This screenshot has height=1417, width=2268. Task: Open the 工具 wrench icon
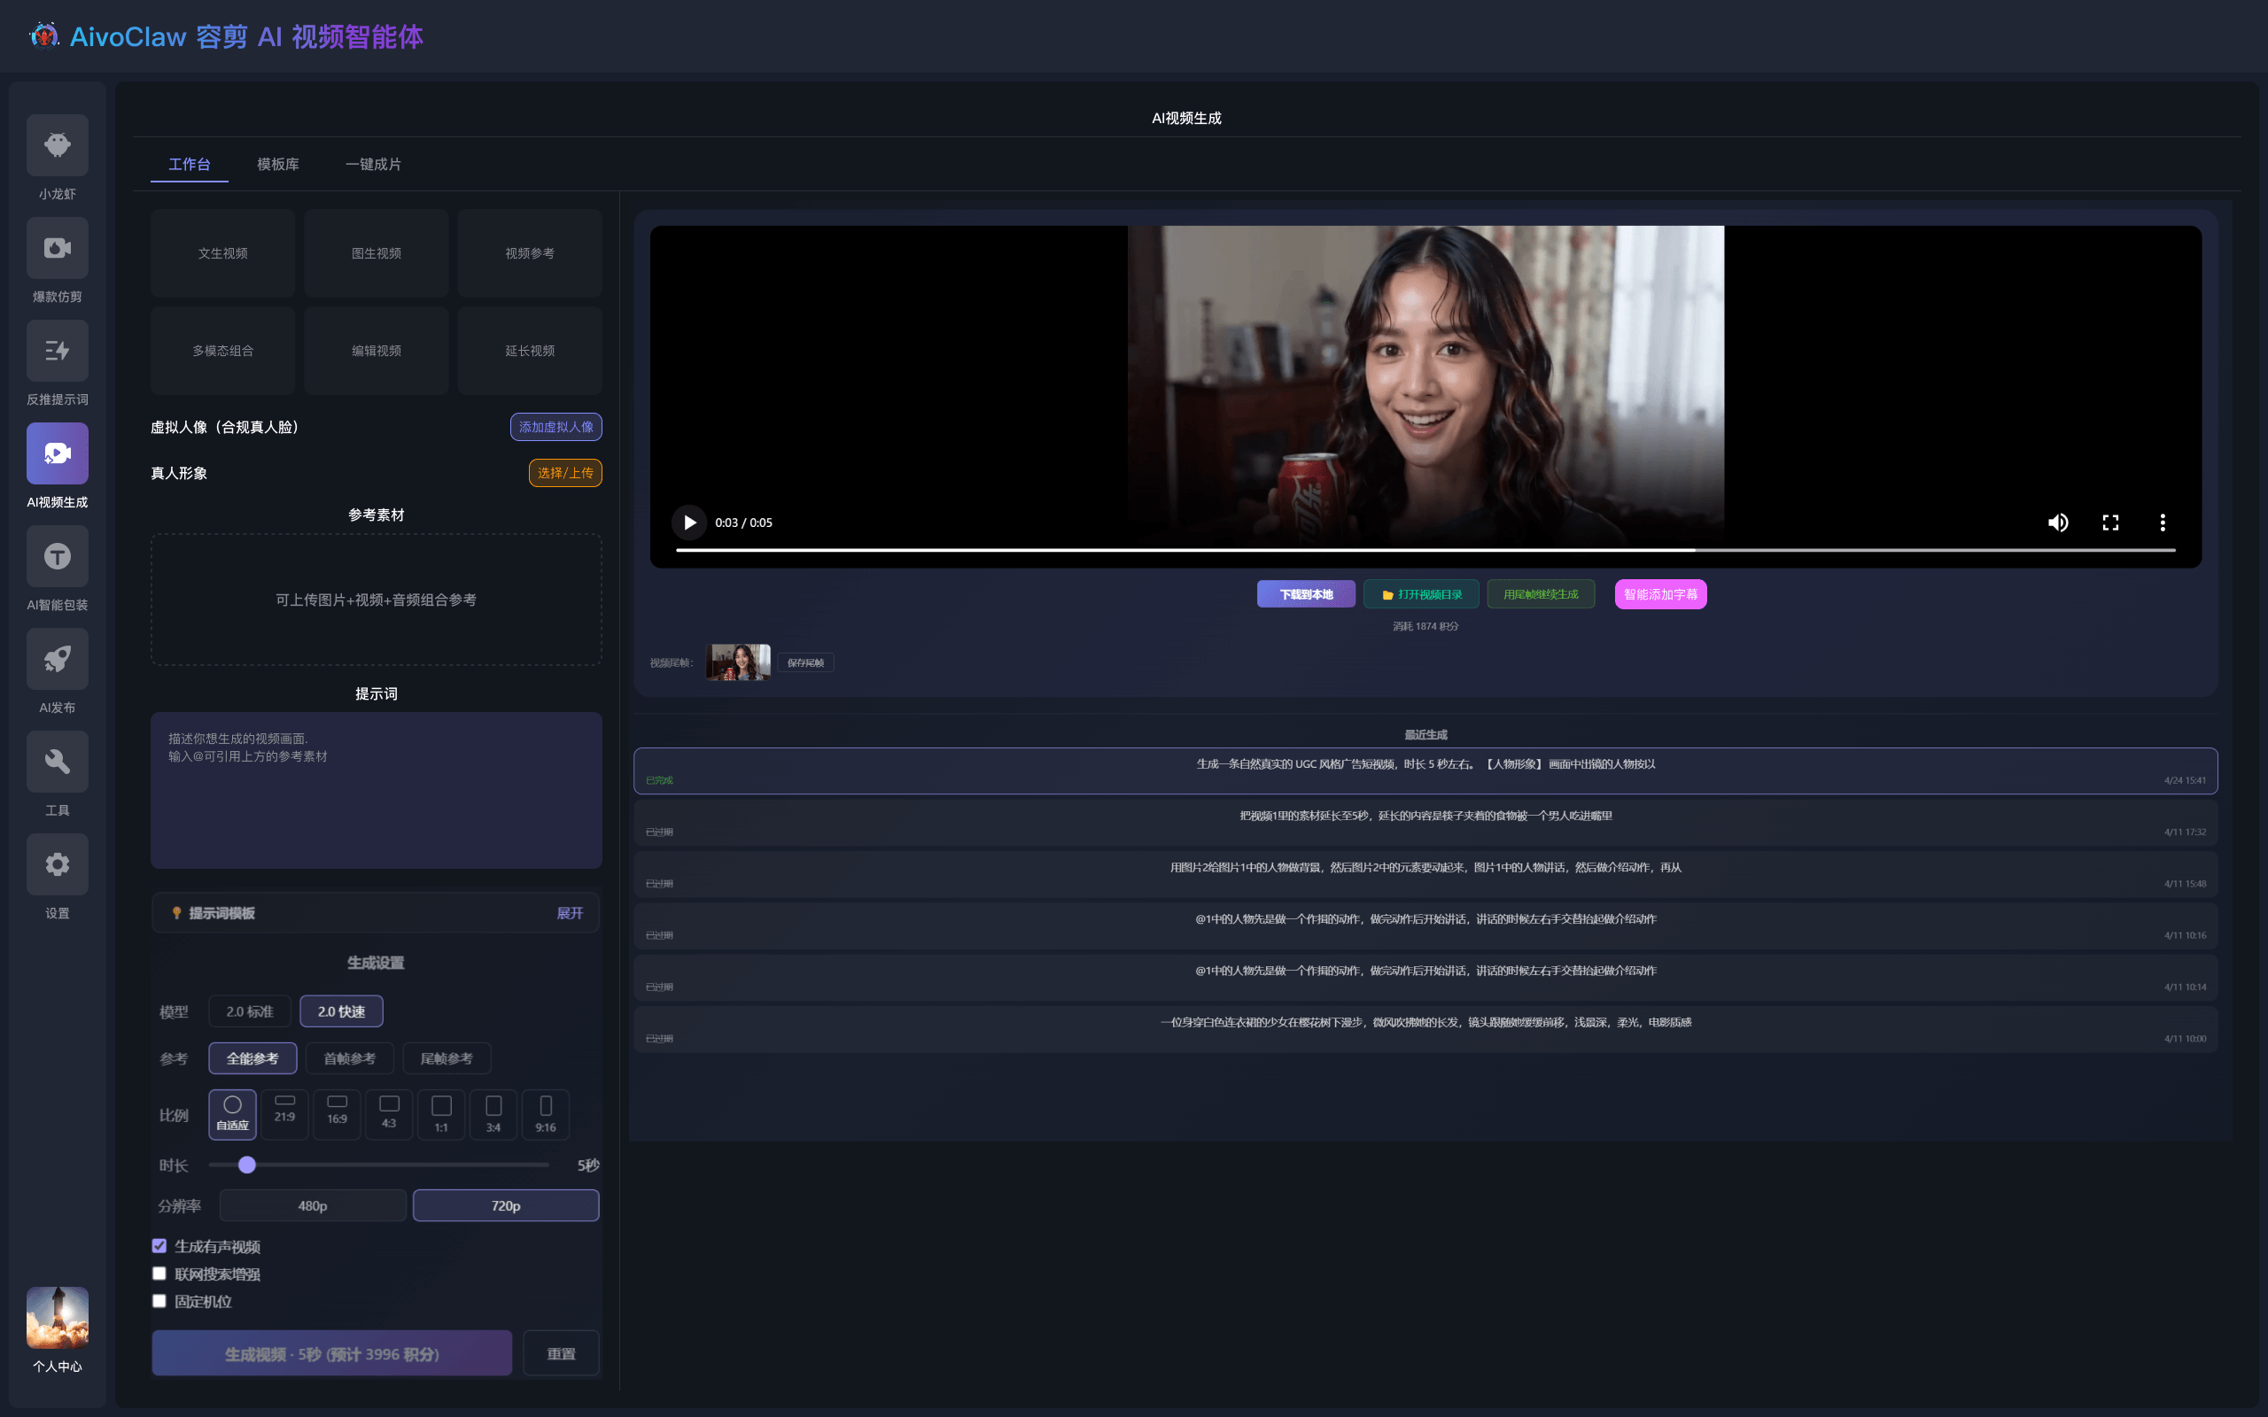pyautogui.click(x=58, y=762)
